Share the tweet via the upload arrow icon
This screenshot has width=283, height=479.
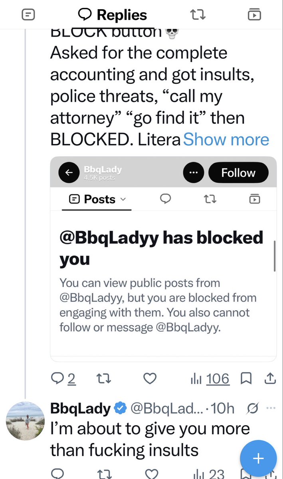click(x=270, y=378)
